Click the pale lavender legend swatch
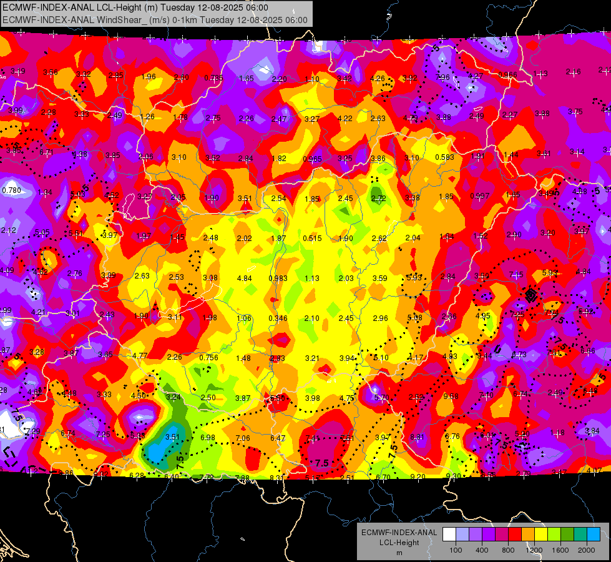The image size is (611, 562). tap(462, 534)
